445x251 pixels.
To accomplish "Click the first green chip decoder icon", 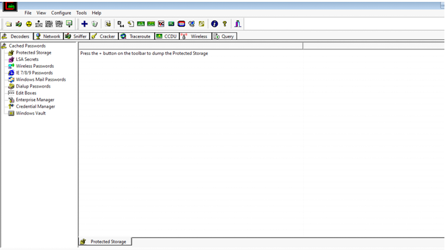I will (141, 24).
